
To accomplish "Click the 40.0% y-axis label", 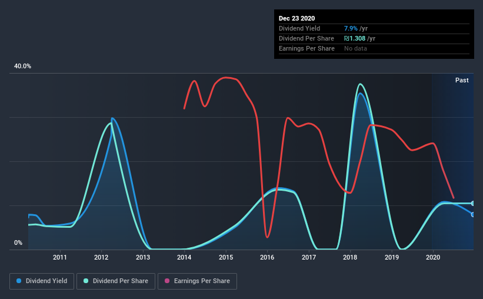I will click(22, 67).
